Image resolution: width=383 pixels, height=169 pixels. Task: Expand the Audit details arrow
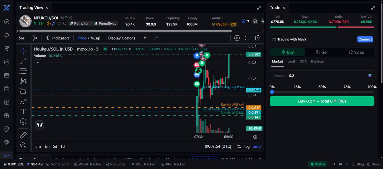coord(223,18)
